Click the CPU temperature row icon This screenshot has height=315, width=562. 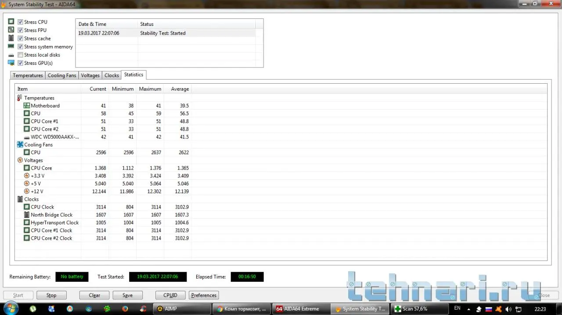(27, 113)
